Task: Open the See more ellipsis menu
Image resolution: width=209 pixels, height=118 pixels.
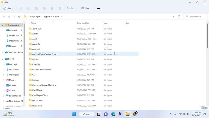Action: click(x=98, y=8)
